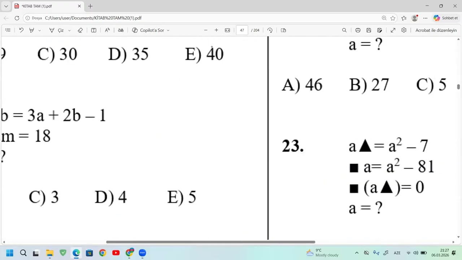Click the horizontal scrollbar right arrow
The width and height of the screenshot is (462, 260).
click(x=453, y=242)
